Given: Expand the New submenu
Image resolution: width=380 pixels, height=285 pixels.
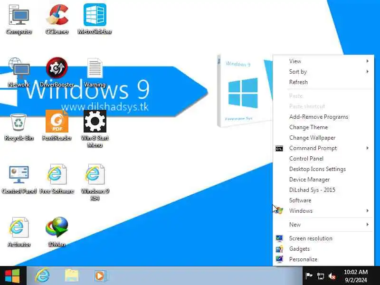Looking at the screenshot, I should coord(323,224).
